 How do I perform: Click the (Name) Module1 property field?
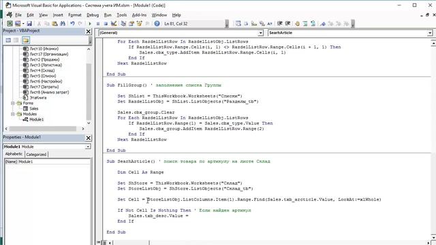(48, 162)
